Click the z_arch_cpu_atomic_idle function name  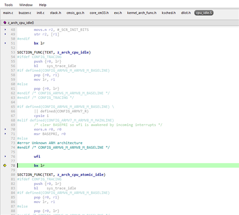click(x=80, y=175)
